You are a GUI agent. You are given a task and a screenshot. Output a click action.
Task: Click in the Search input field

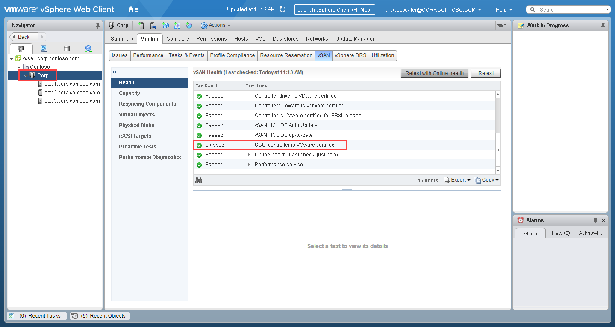pos(571,10)
